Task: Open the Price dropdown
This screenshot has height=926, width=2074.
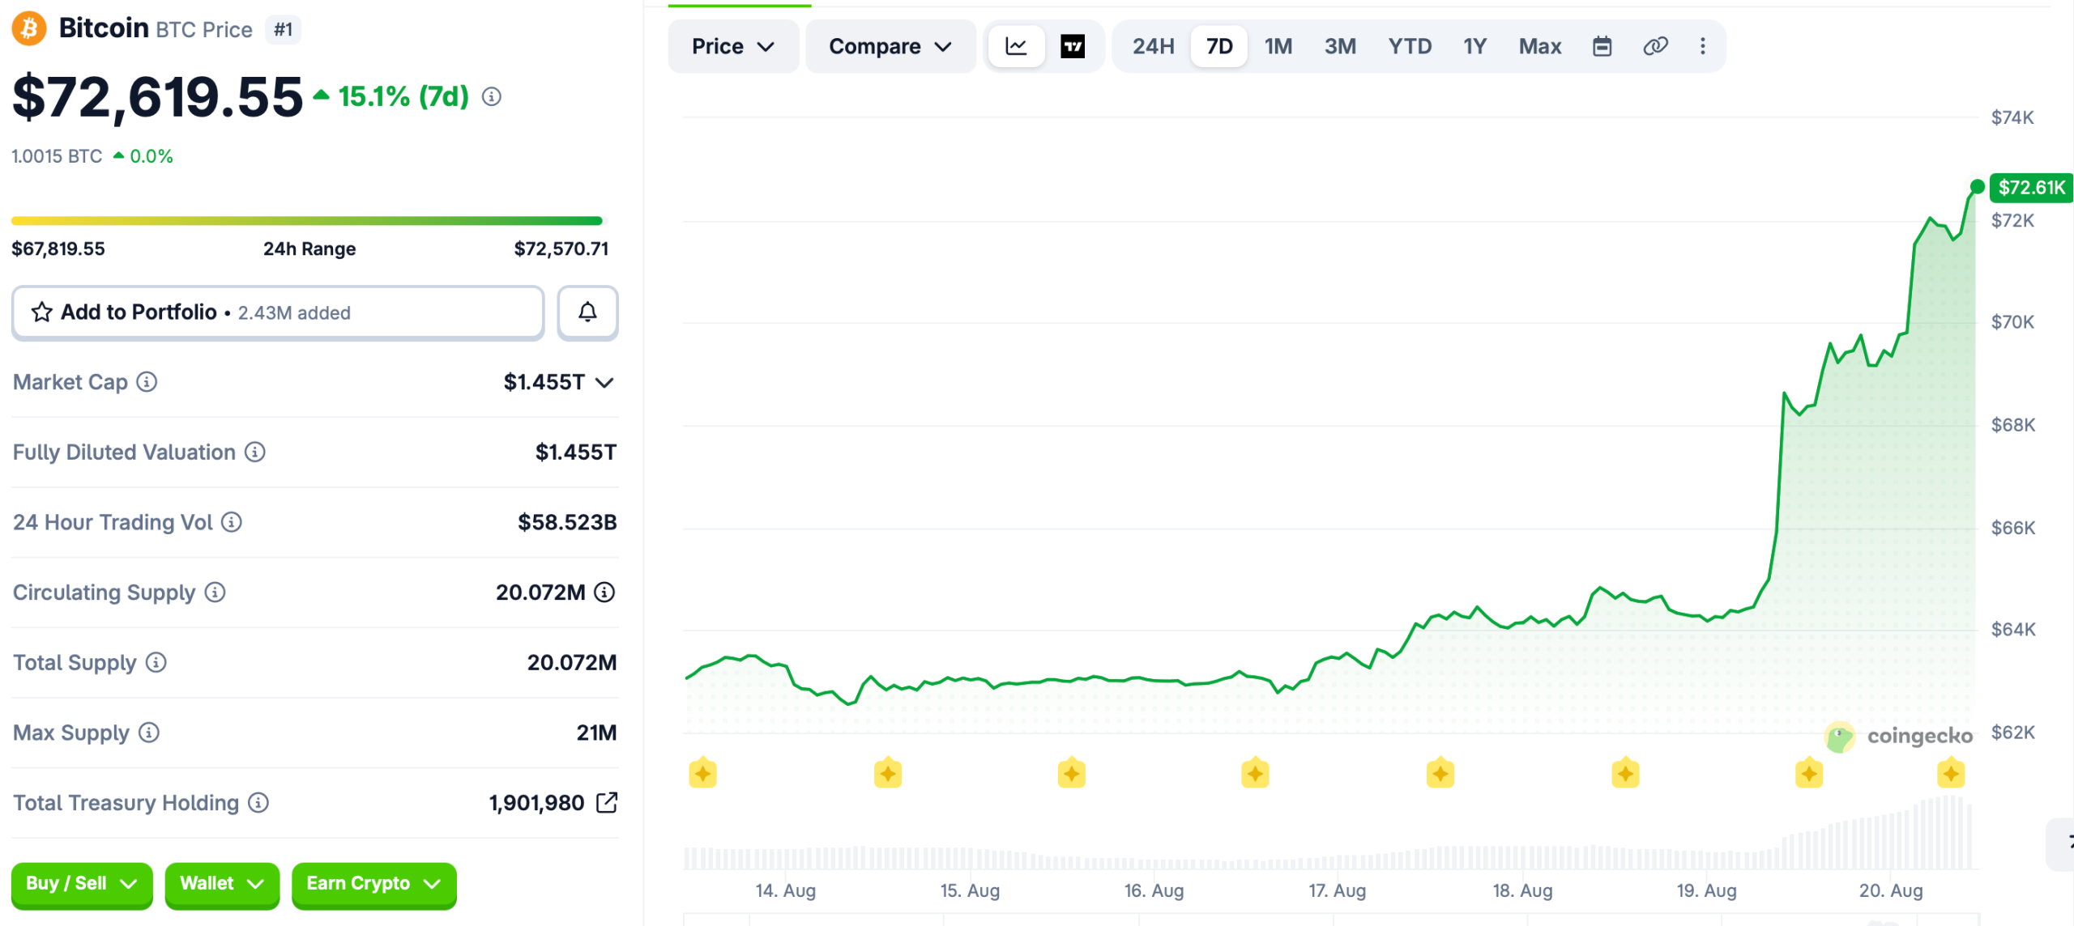Action: tap(733, 46)
